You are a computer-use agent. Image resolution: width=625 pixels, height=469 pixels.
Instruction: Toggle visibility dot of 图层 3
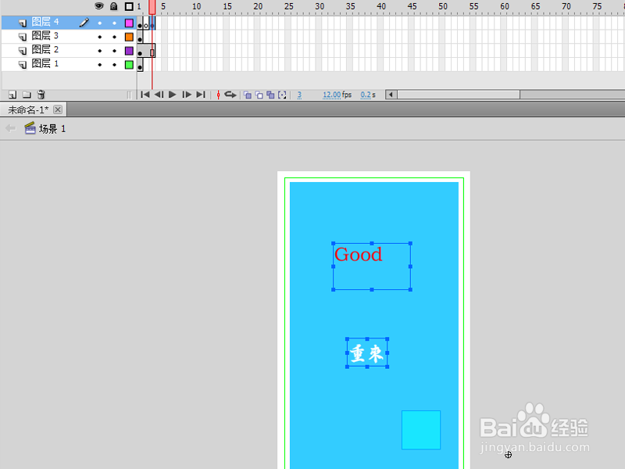[x=100, y=37]
